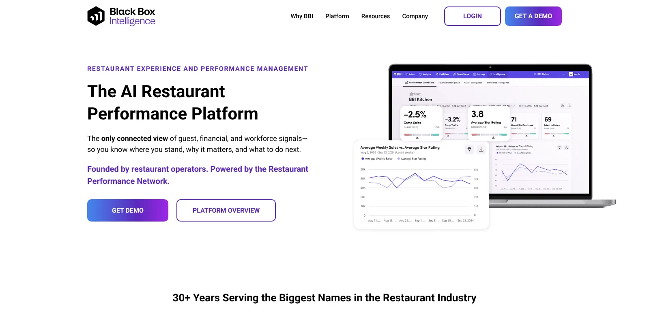Click the 69 Intent to Return card
Viewport: 649px width, 324px height.
pos(557,126)
